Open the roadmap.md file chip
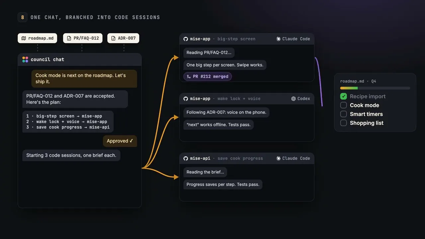 tap(38, 38)
